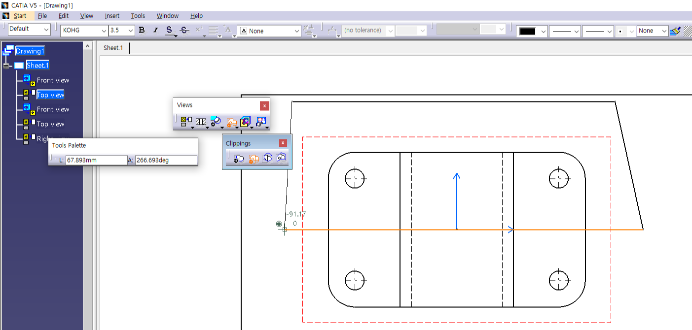This screenshot has width=692, height=330.
Task: Click the Dimension Line type icon
Action: (333, 31)
